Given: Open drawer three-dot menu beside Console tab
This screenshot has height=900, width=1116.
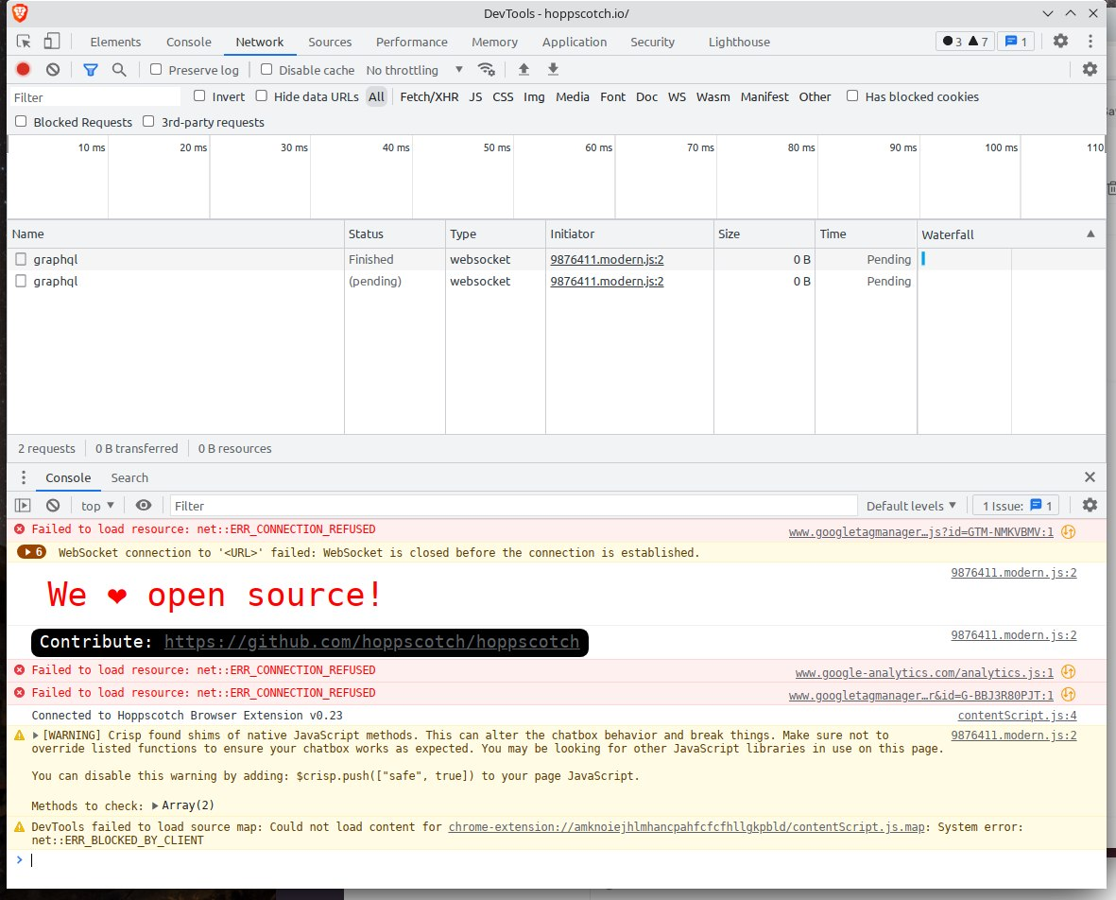Looking at the screenshot, I should click(24, 477).
